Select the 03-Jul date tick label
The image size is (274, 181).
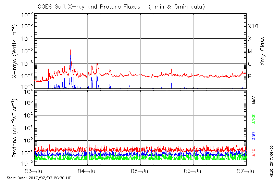point(35,171)
